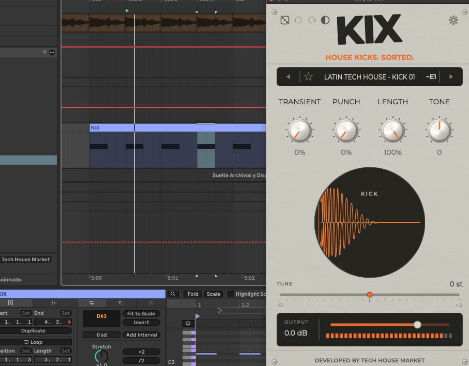Open the fourth clip tools tab
The image size is (469, 366).
pos(121,303)
